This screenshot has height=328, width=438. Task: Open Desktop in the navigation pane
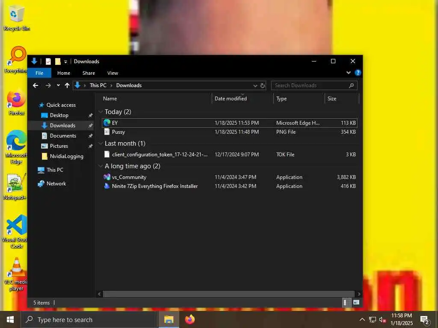point(59,115)
